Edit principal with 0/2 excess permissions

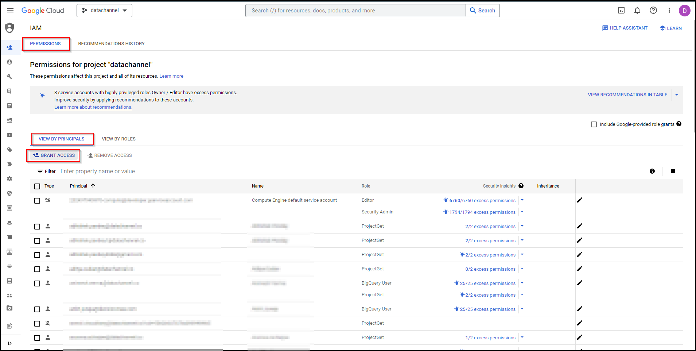[580, 269]
